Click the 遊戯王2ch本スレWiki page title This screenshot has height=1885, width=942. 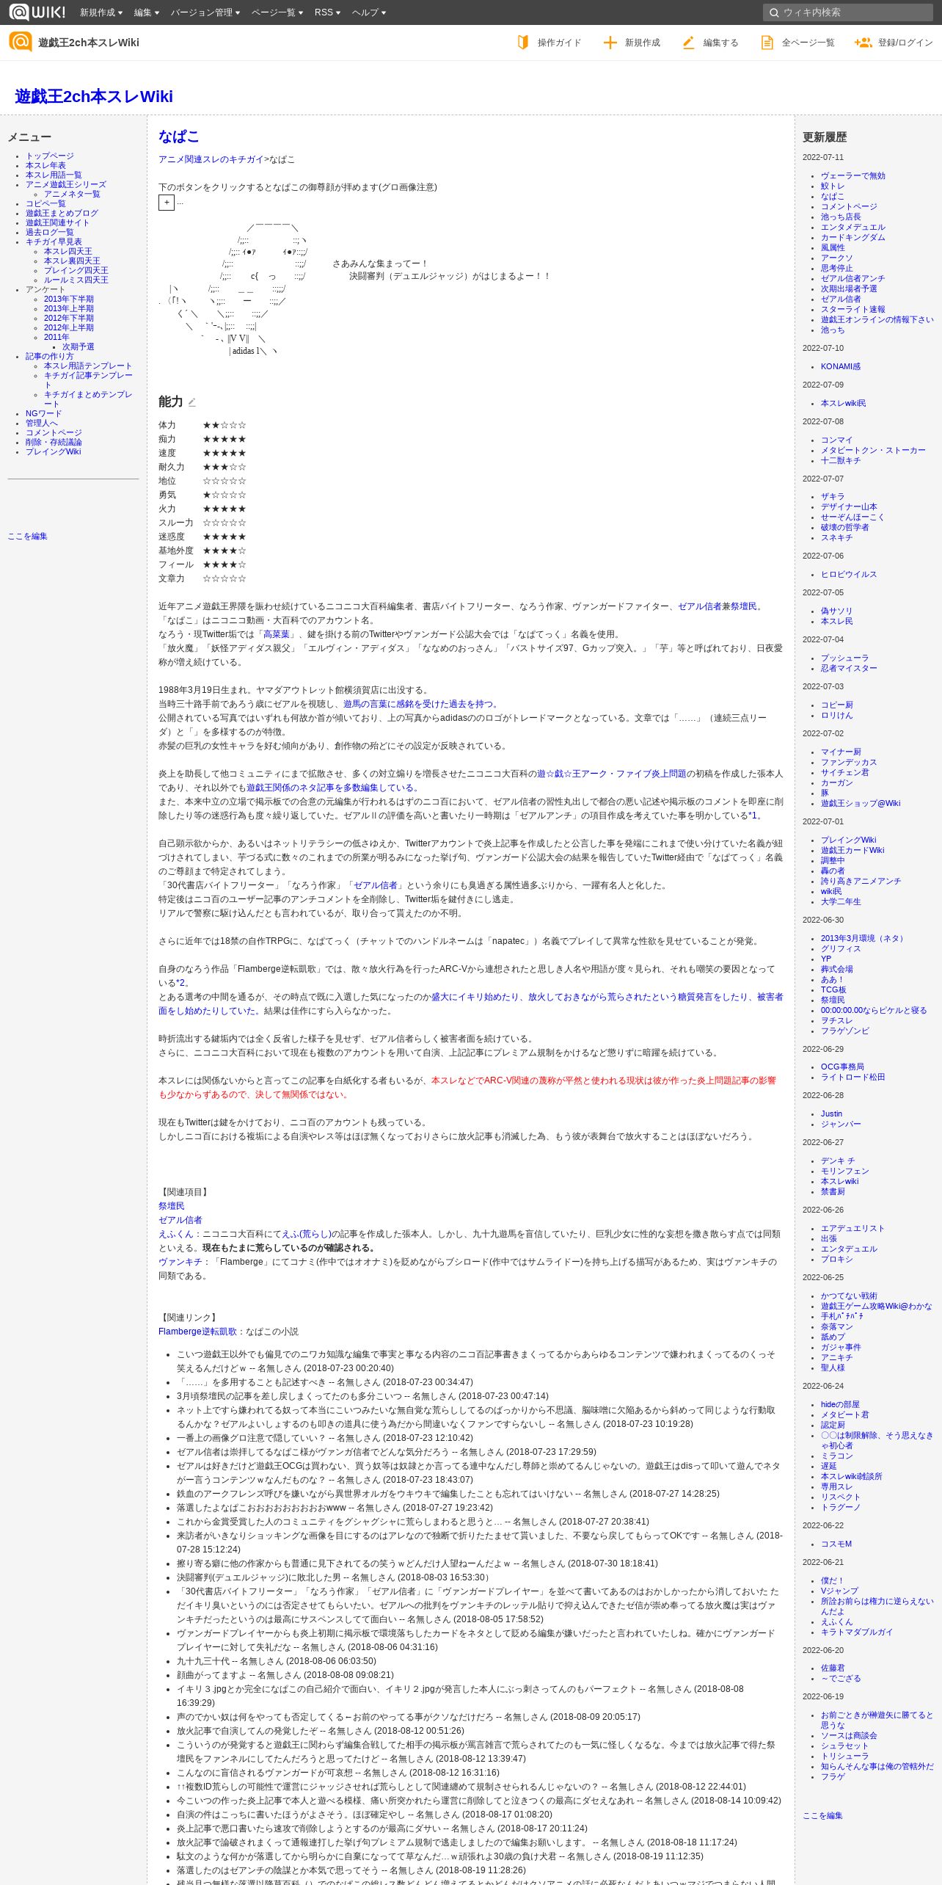click(x=94, y=96)
